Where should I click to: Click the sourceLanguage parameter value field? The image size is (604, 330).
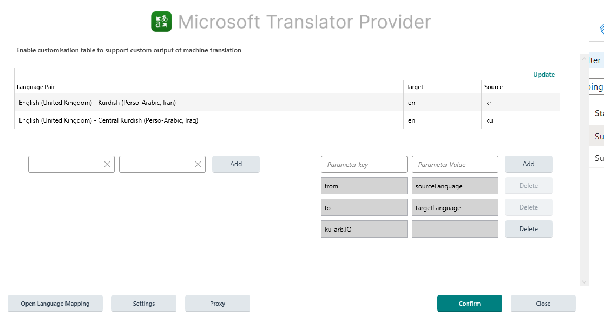pos(455,186)
